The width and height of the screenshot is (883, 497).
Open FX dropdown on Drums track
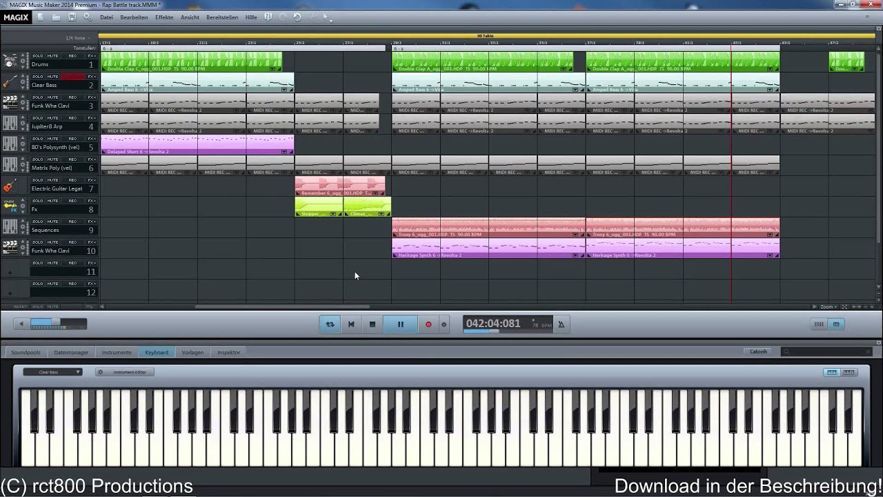click(92, 56)
